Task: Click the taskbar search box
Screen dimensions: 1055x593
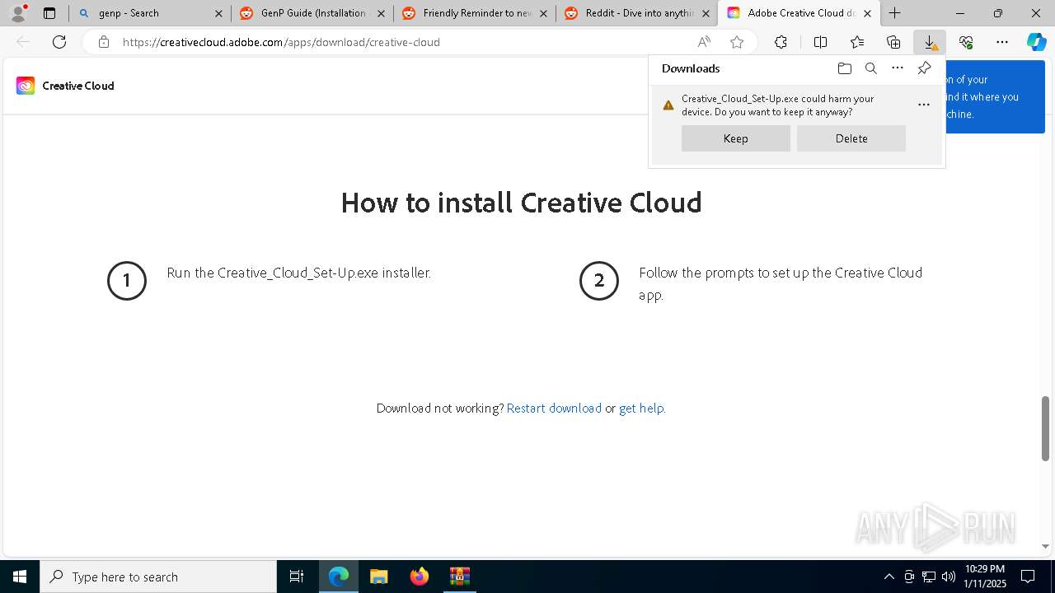Action: (x=158, y=577)
